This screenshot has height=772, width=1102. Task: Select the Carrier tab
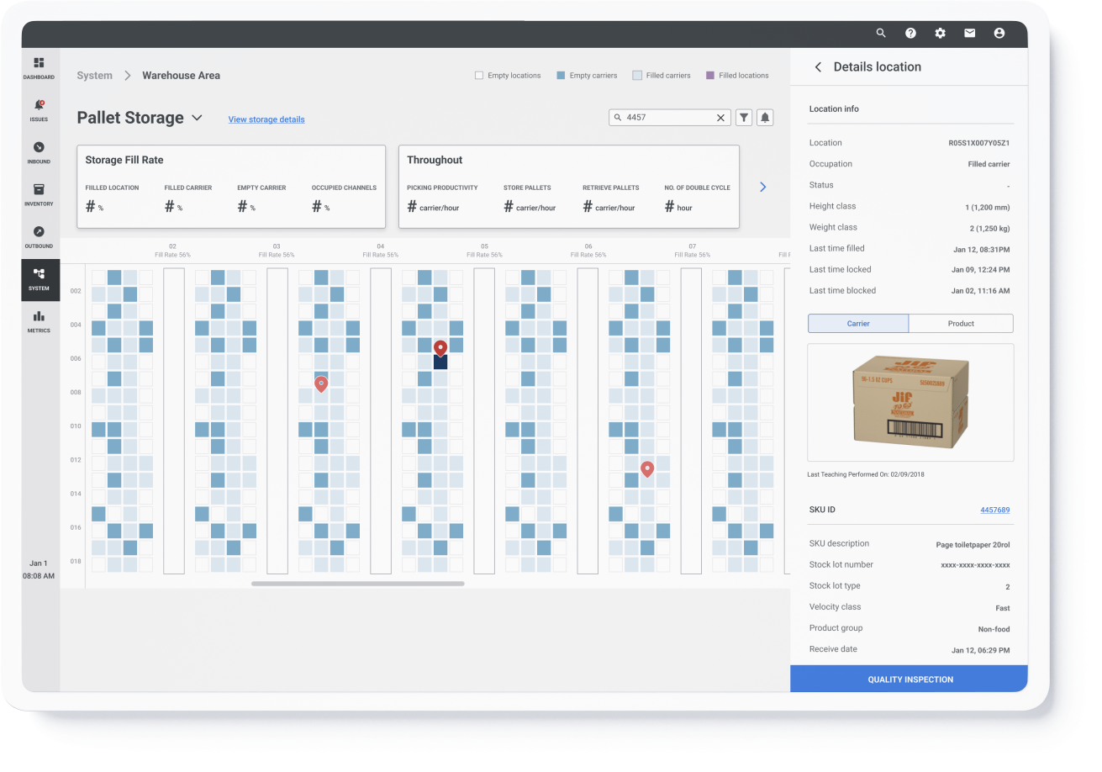858,323
